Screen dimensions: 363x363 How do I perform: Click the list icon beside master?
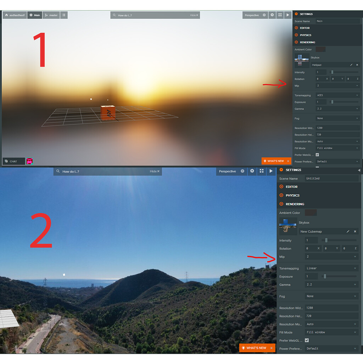click(x=63, y=15)
